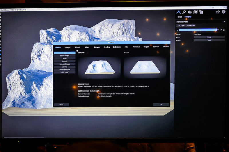Click the FILTER LAYERS panel heading

182,22
